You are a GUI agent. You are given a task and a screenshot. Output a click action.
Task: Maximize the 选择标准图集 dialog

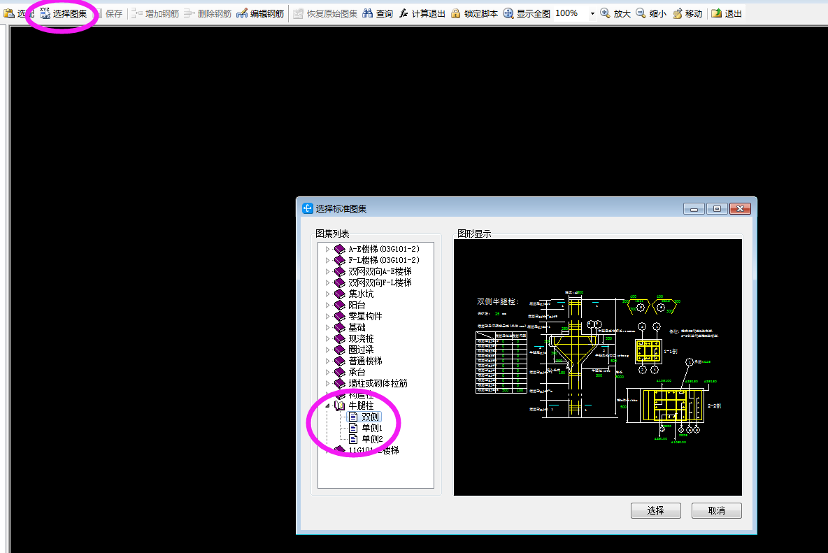click(717, 209)
